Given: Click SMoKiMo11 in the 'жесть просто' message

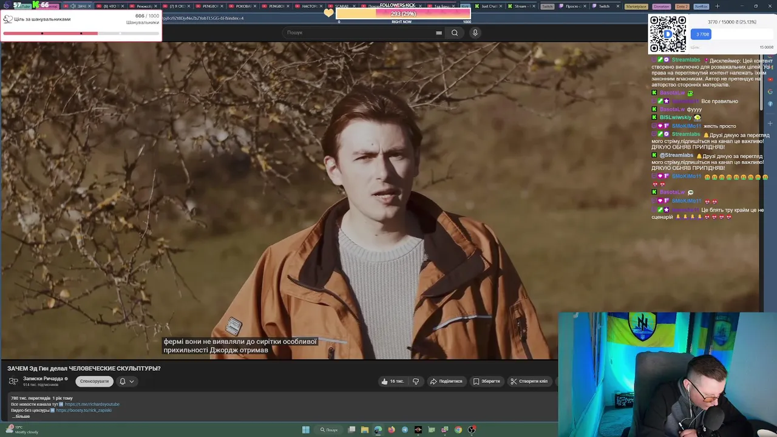Looking at the screenshot, I should point(687,126).
